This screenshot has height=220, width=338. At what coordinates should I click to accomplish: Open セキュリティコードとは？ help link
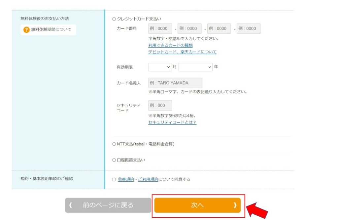172,122
